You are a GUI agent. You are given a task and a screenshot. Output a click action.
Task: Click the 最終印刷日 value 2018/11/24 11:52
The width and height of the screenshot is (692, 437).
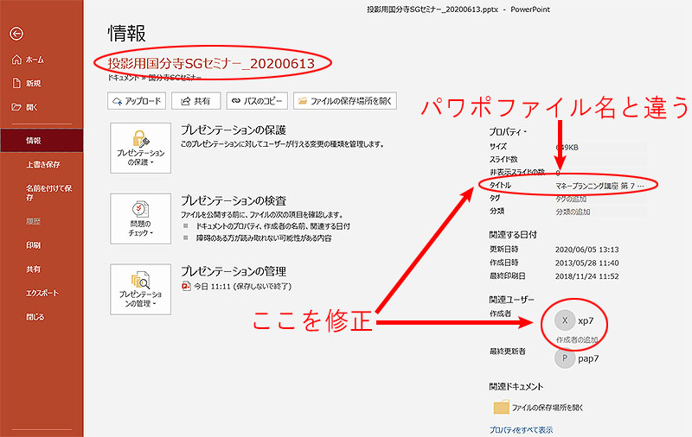[587, 276]
